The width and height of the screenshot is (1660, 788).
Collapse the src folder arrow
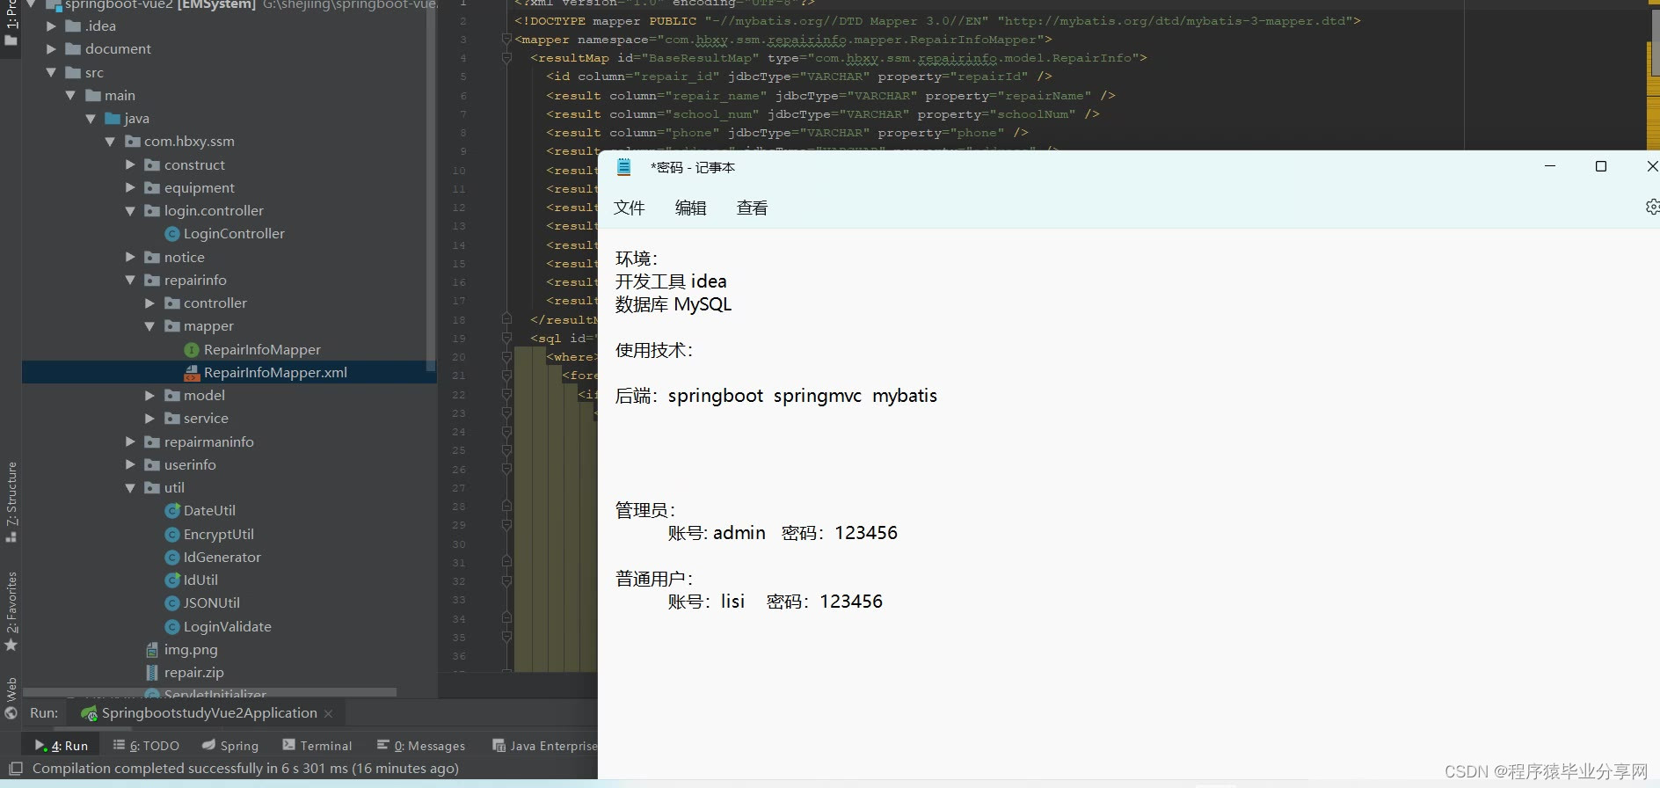click(51, 73)
